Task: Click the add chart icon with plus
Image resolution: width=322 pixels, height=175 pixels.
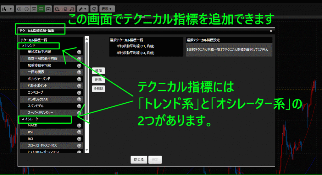Action: (x=57, y=9)
